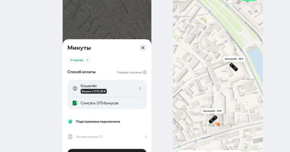Open the О тарифе link
The image size is (290, 152).
(x=79, y=60)
